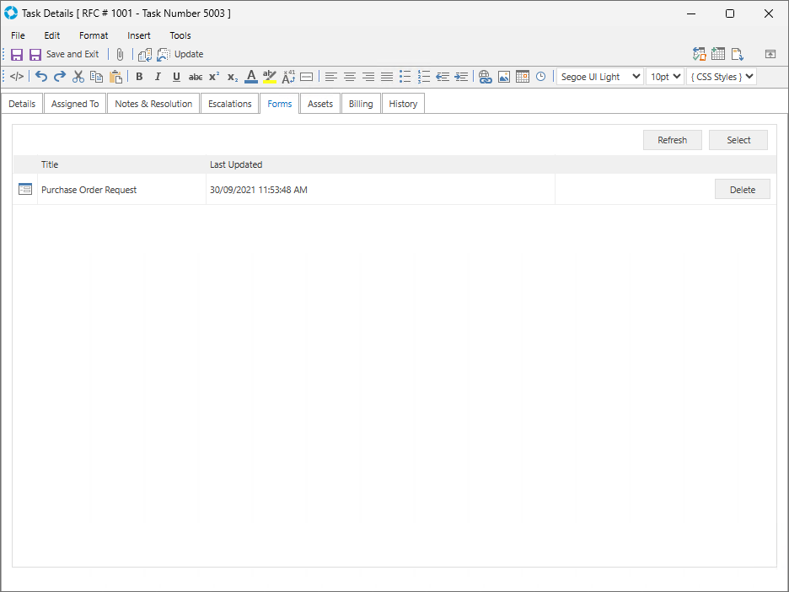
Task: Click the yellow text highlight color icon
Action: pos(270,77)
